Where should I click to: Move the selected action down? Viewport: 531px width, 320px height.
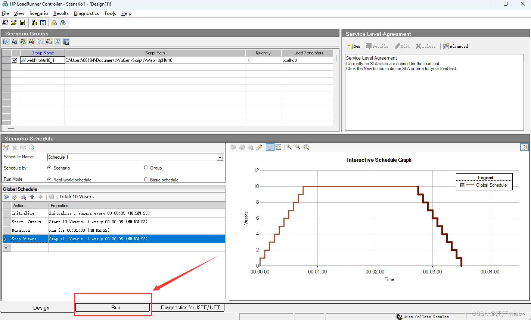(x=40, y=197)
